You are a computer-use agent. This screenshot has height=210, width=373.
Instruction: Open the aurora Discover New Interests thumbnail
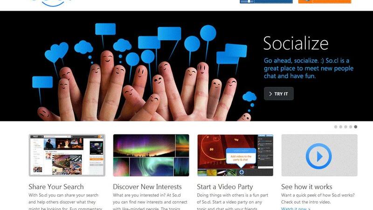tap(151, 155)
